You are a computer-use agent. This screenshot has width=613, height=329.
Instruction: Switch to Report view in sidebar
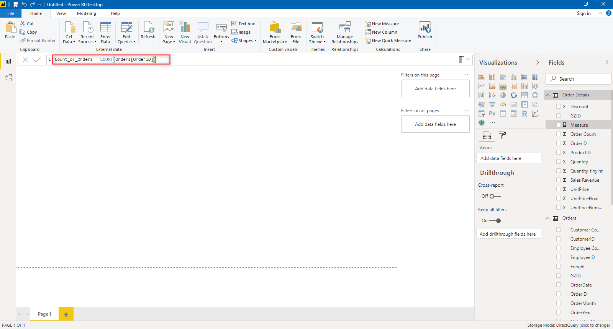click(8, 62)
